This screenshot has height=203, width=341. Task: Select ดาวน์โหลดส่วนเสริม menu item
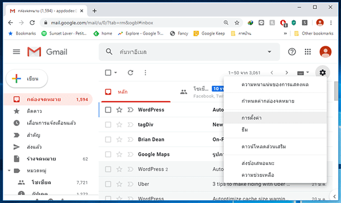point(275,147)
